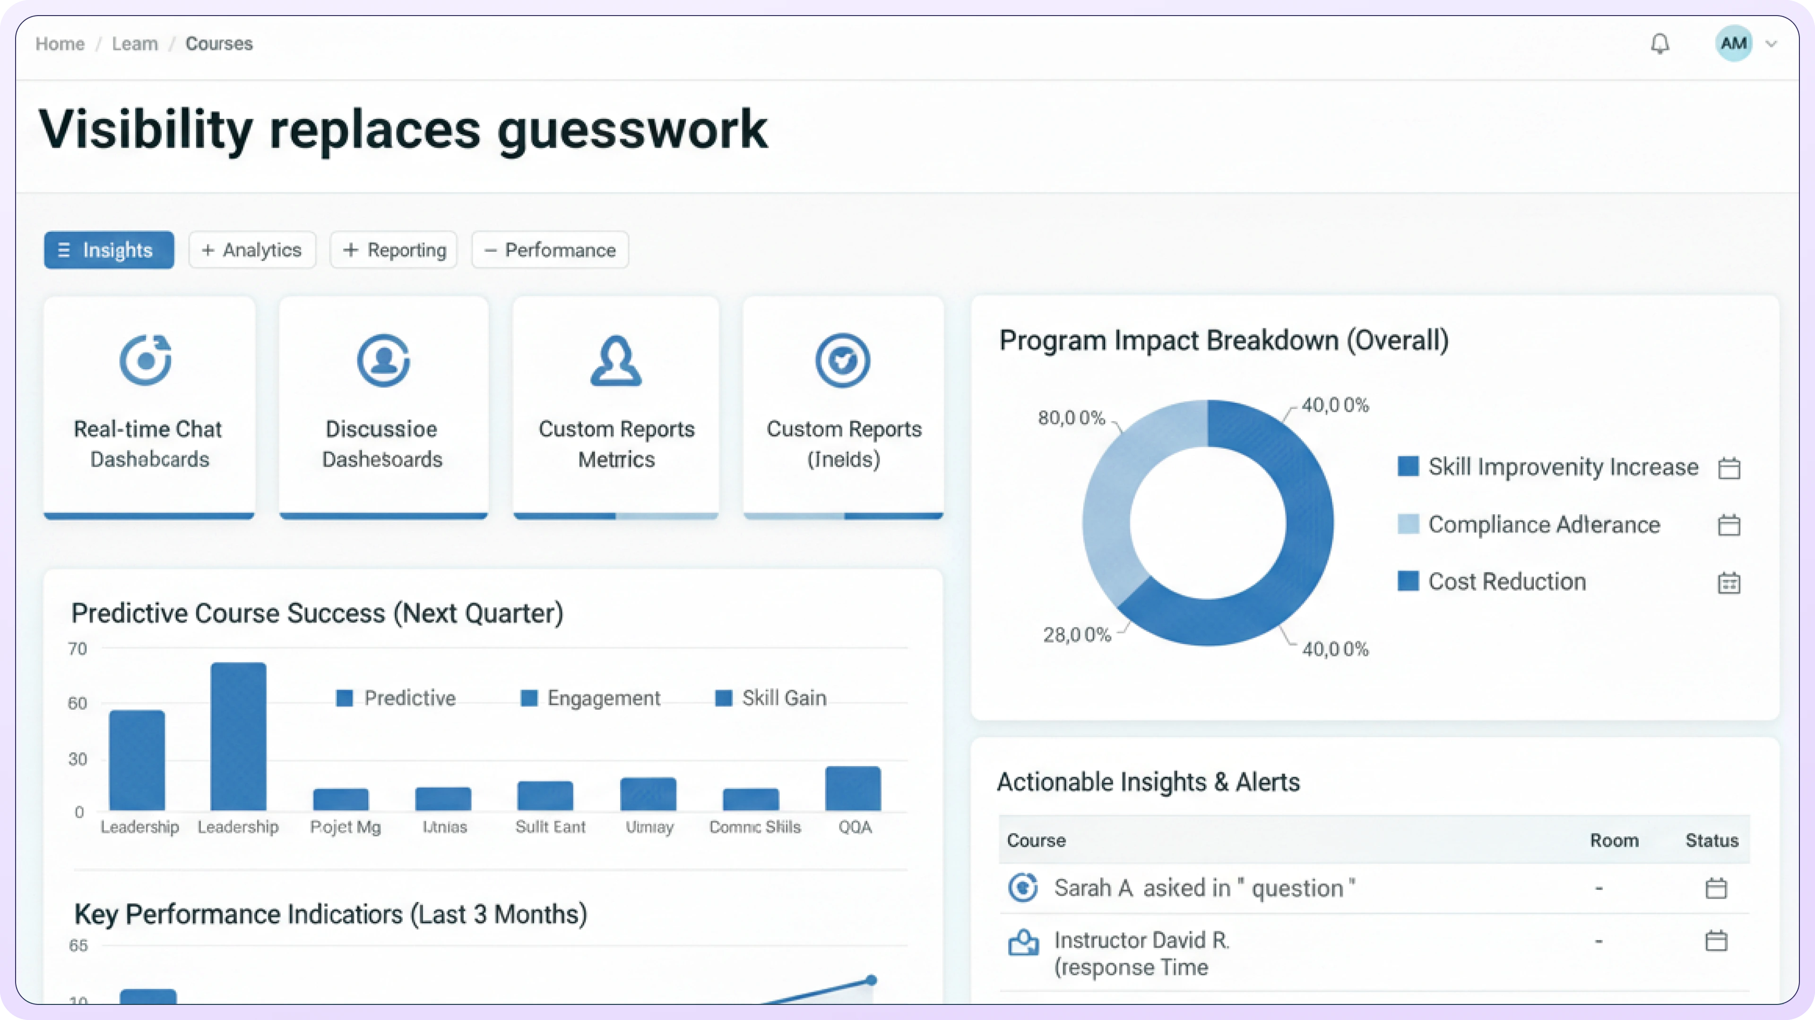The image size is (1815, 1020).
Task: Expand the user account dropdown chevron
Action: tap(1771, 43)
